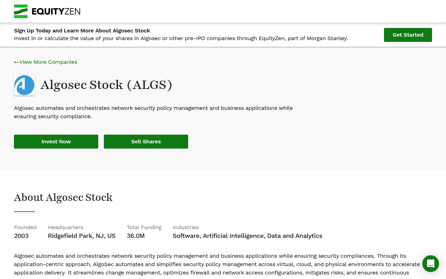Click the banner text mentioning Morgan Stanley
Viewport: 446px width, 279px height.
pyautogui.click(x=181, y=38)
